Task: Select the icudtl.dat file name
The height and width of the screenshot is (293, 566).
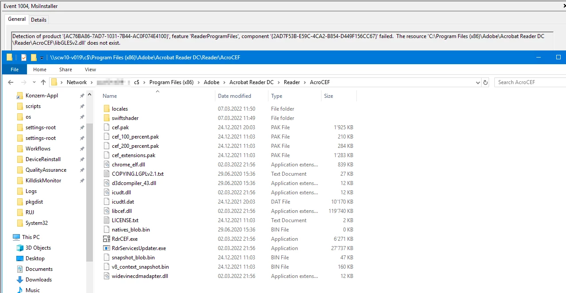Action: pos(123,202)
